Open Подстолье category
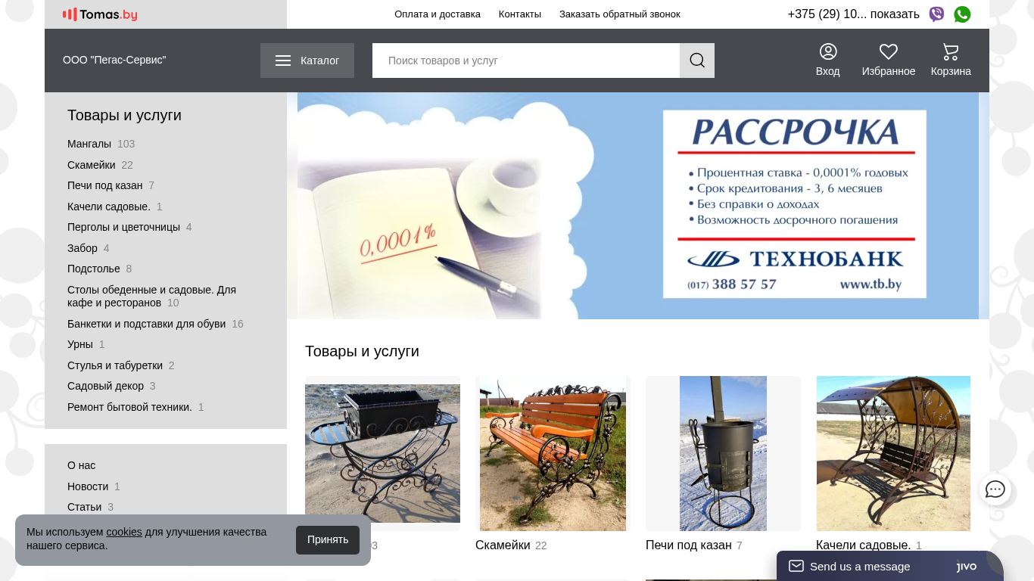Screen dimensions: 1034x581 tap(94, 269)
